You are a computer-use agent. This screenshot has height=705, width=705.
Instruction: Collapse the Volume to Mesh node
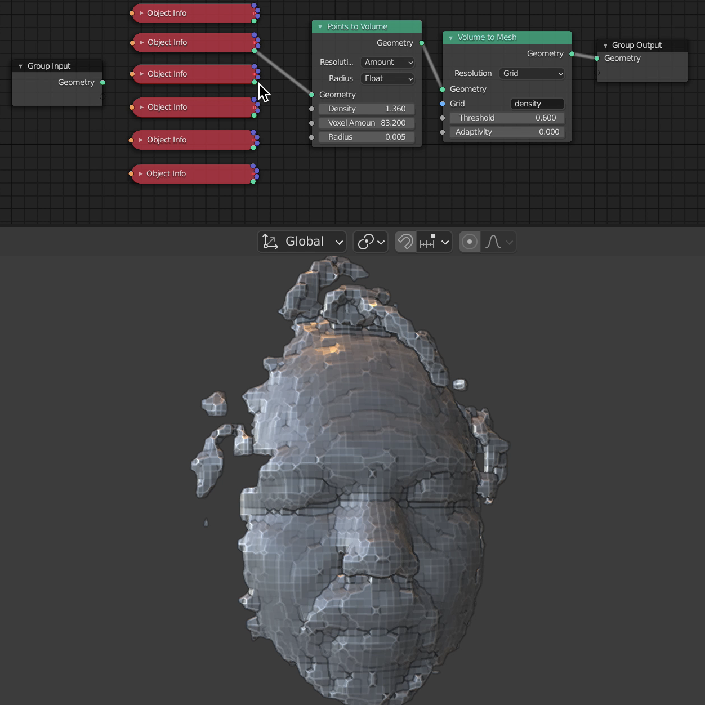(451, 38)
